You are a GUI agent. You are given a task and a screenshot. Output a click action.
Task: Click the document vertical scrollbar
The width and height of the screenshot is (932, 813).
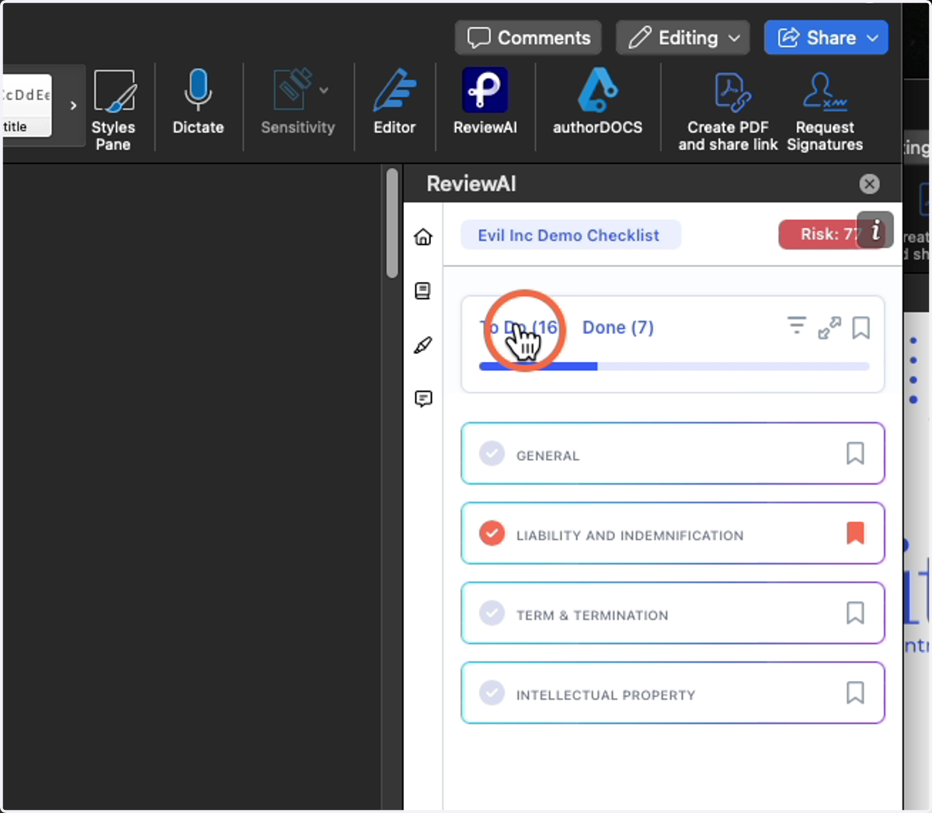click(392, 223)
